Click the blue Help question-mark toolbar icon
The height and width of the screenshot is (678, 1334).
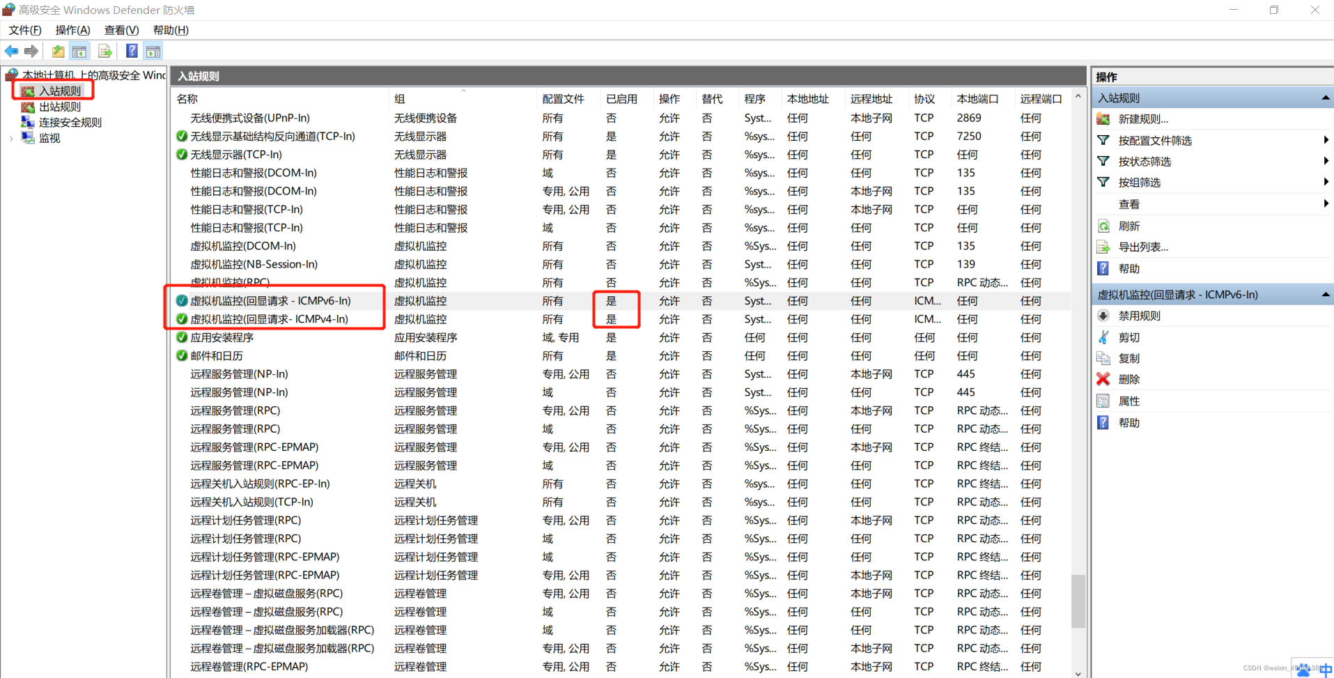[132, 51]
